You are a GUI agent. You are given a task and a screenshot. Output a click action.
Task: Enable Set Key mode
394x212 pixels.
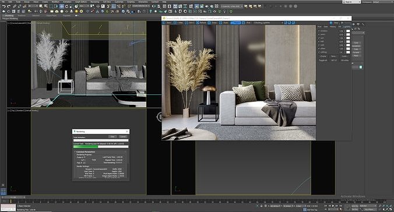pos(355,209)
